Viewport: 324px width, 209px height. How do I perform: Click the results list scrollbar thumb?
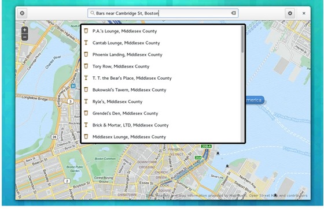click(242, 39)
